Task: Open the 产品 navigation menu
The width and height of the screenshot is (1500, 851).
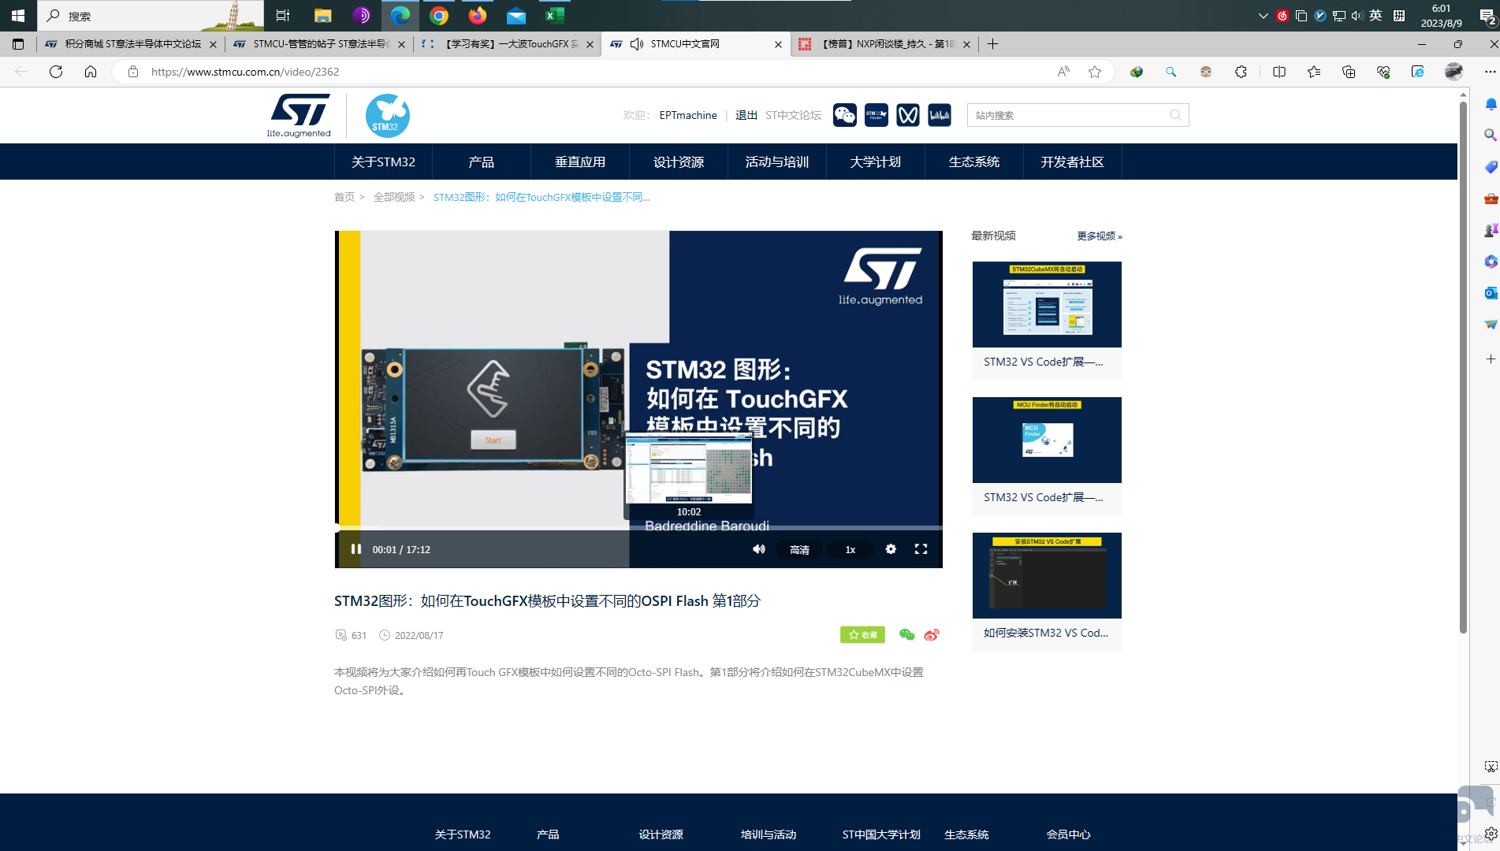Action: pyautogui.click(x=482, y=162)
